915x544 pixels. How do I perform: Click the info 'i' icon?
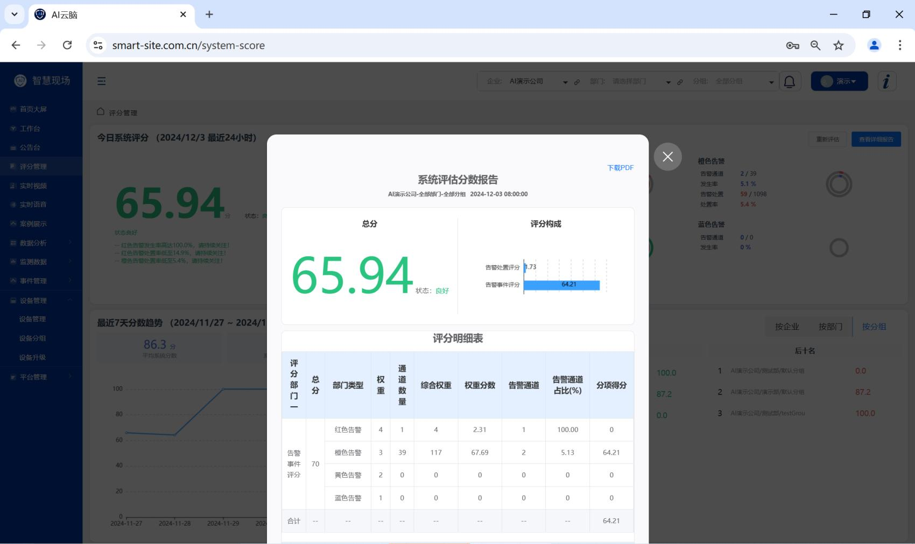[886, 81]
